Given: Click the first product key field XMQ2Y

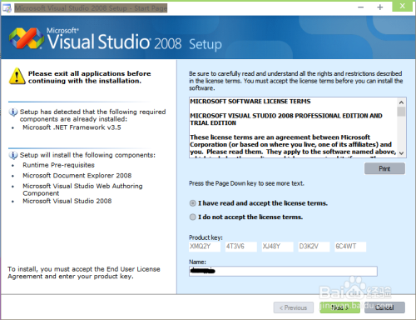Looking at the screenshot, I should tap(205, 247).
